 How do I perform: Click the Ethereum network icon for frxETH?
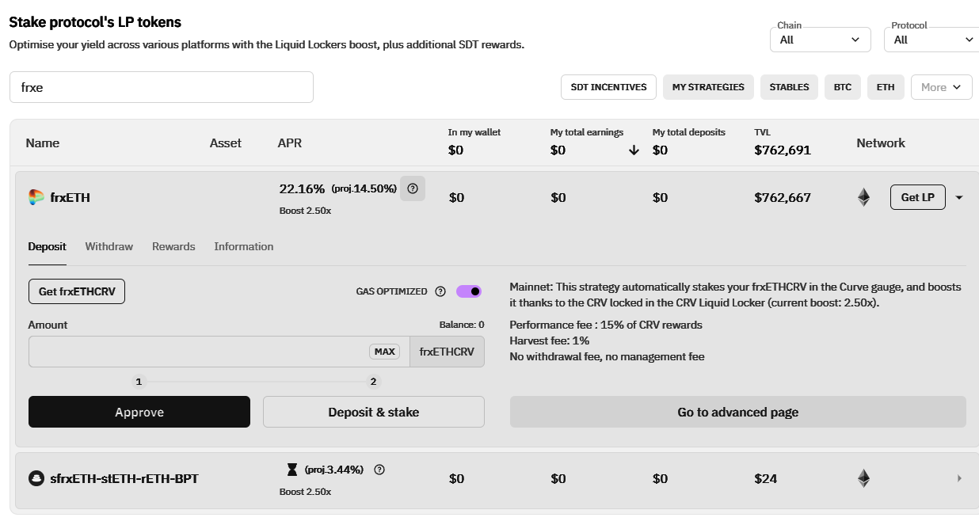pyautogui.click(x=863, y=197)
